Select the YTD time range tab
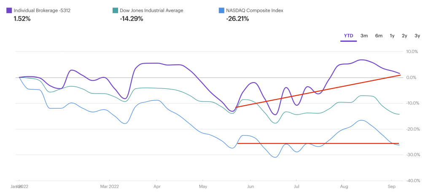Viewport: 431px width, 192px height. click(x=348, y=36)
